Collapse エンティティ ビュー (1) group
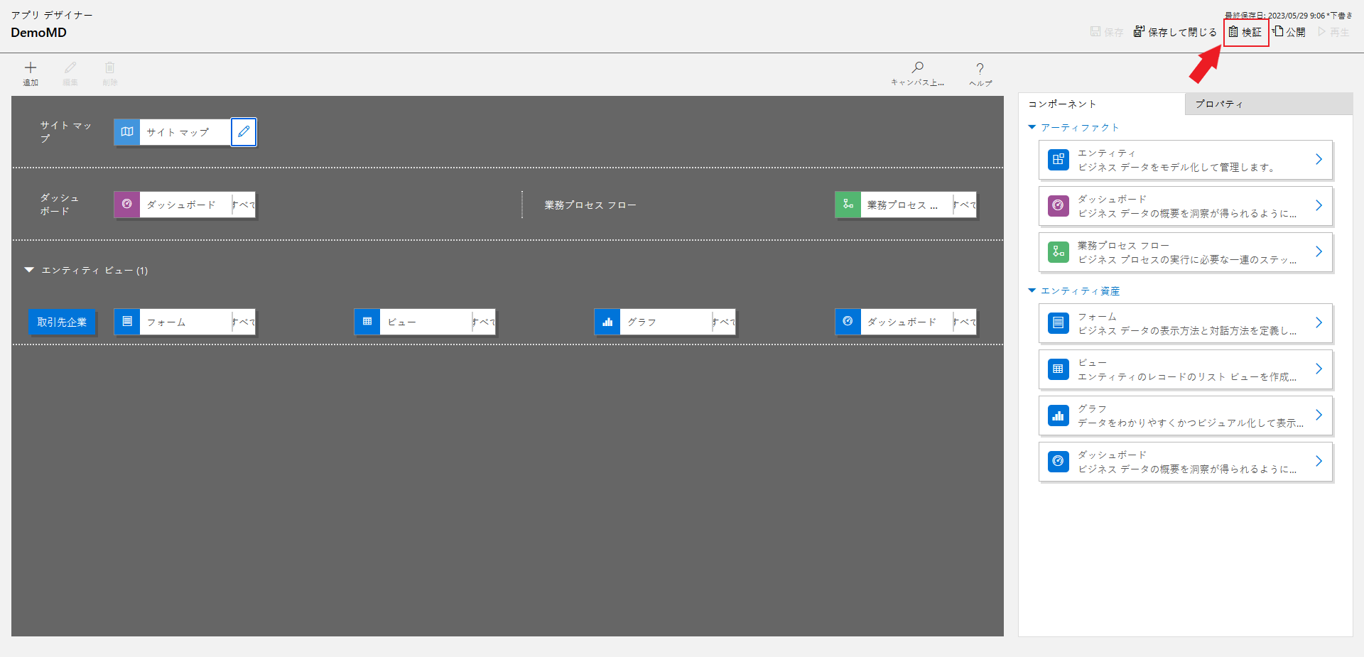Screen dimensions: 1364x657 pos(29,270)
